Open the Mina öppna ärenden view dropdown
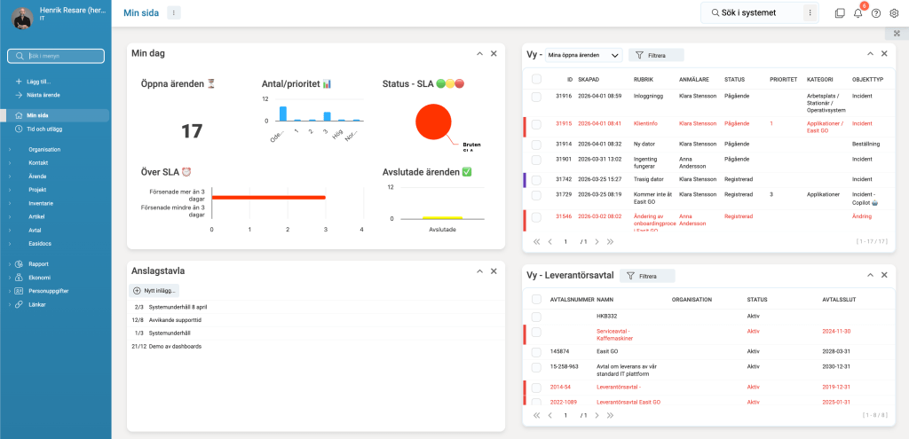This screenshot has width=909, height=439. pos(583,55)
